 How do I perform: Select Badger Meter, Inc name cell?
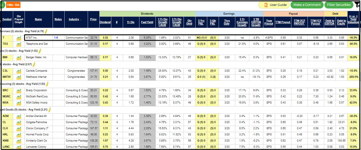point(39,57)
